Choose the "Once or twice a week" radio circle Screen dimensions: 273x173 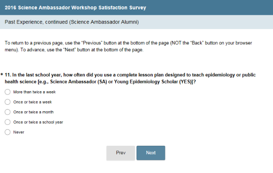(x=7, y=102)
